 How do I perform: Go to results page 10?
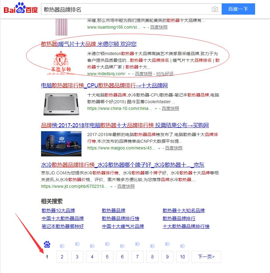[182, 257]
